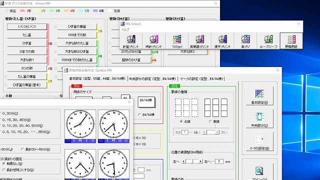
Task: Open 計算プリント in PRI-School toolbar
Action: tap(131, 41)
